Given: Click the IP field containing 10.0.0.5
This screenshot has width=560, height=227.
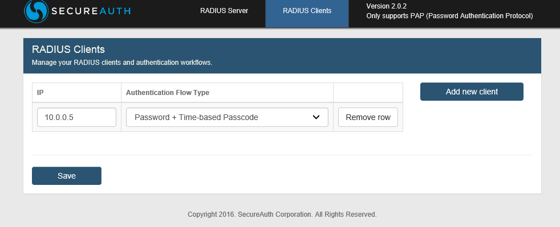Looking at the screenshot, I should 76,117.
